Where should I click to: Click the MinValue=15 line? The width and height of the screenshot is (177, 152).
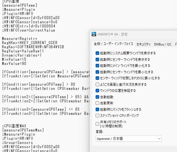(14, 59)
